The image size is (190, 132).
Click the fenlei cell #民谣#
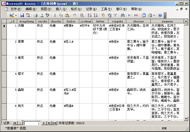(x=71, y=111)
